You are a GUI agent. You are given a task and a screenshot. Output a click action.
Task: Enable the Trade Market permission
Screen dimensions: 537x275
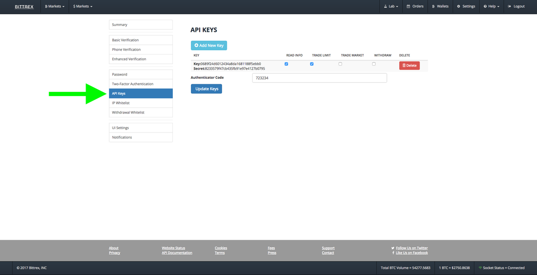(340, 64)
